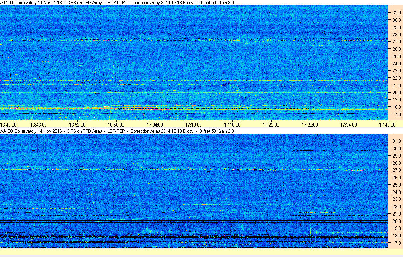Screen dimensions: 403x257
Task: Click 24.0 on the LCP-RCP frequency axis
Action: click(396, 192)
